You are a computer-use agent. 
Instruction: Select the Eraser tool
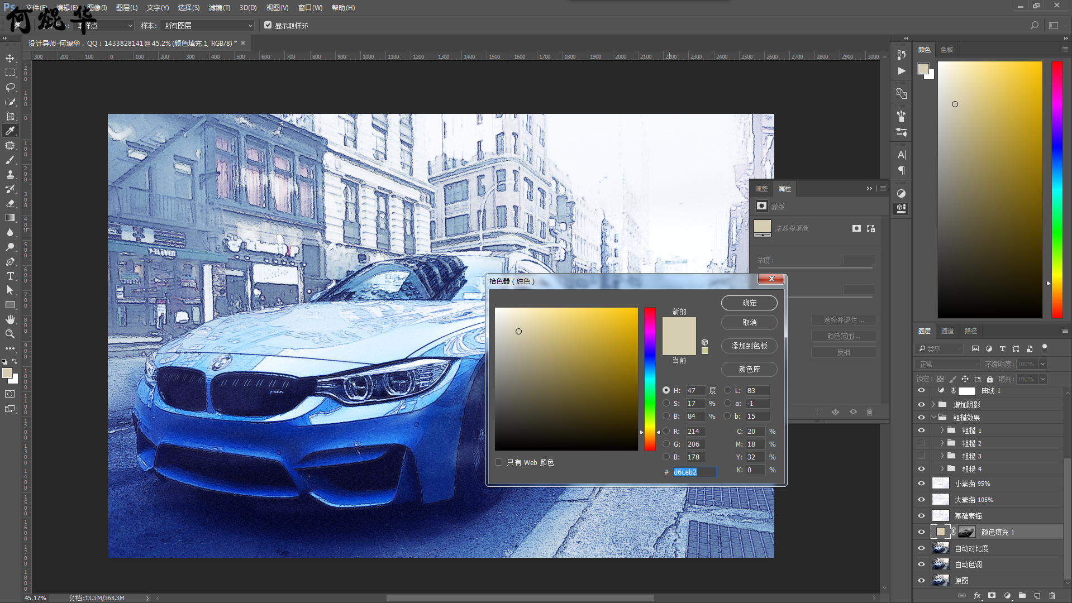coord(10,204)
